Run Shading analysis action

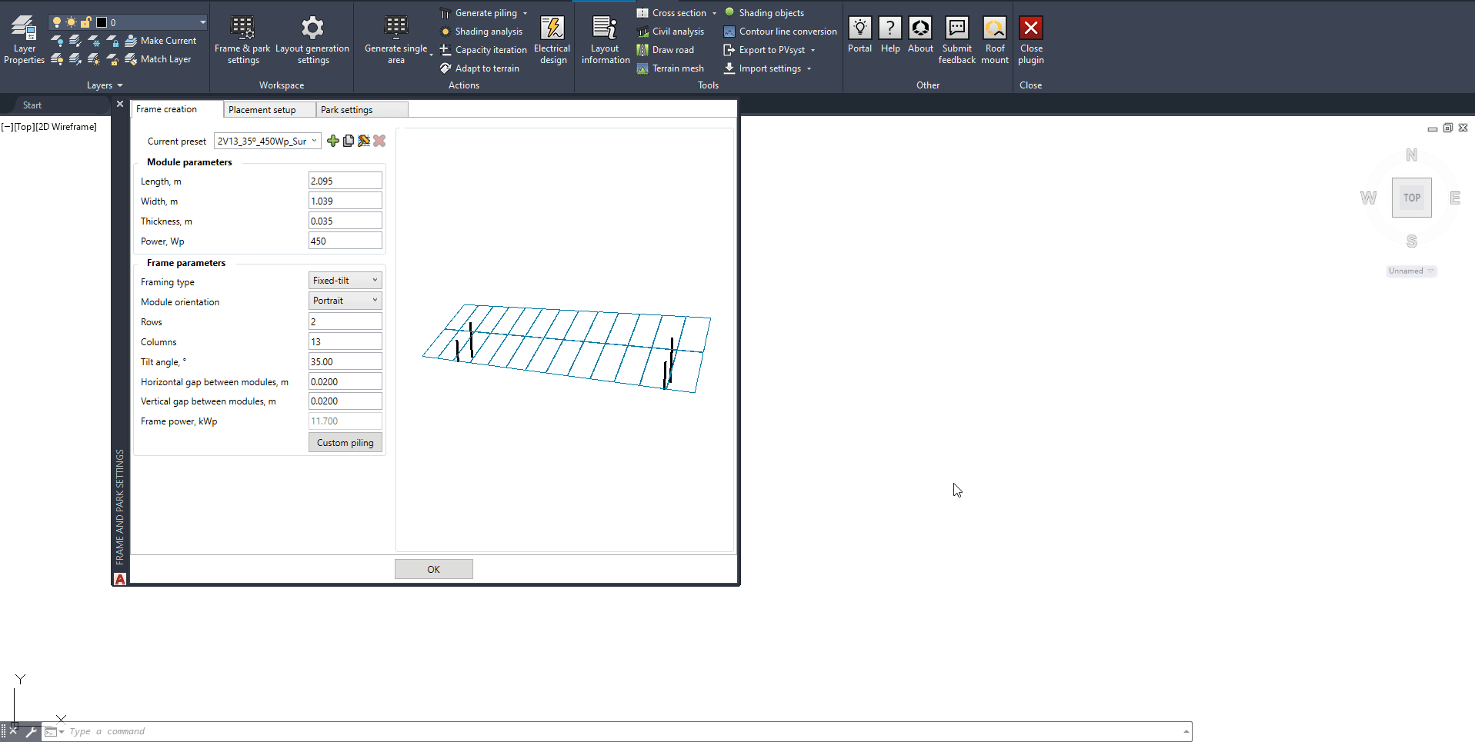481,32
